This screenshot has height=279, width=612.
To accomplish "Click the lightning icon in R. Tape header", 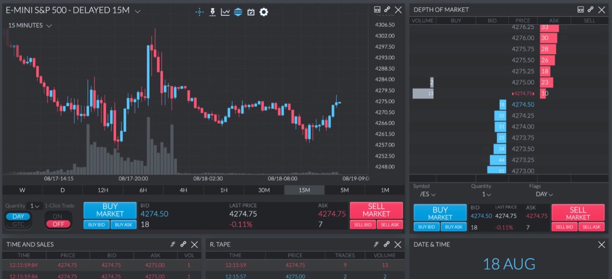I will point(376,245).
